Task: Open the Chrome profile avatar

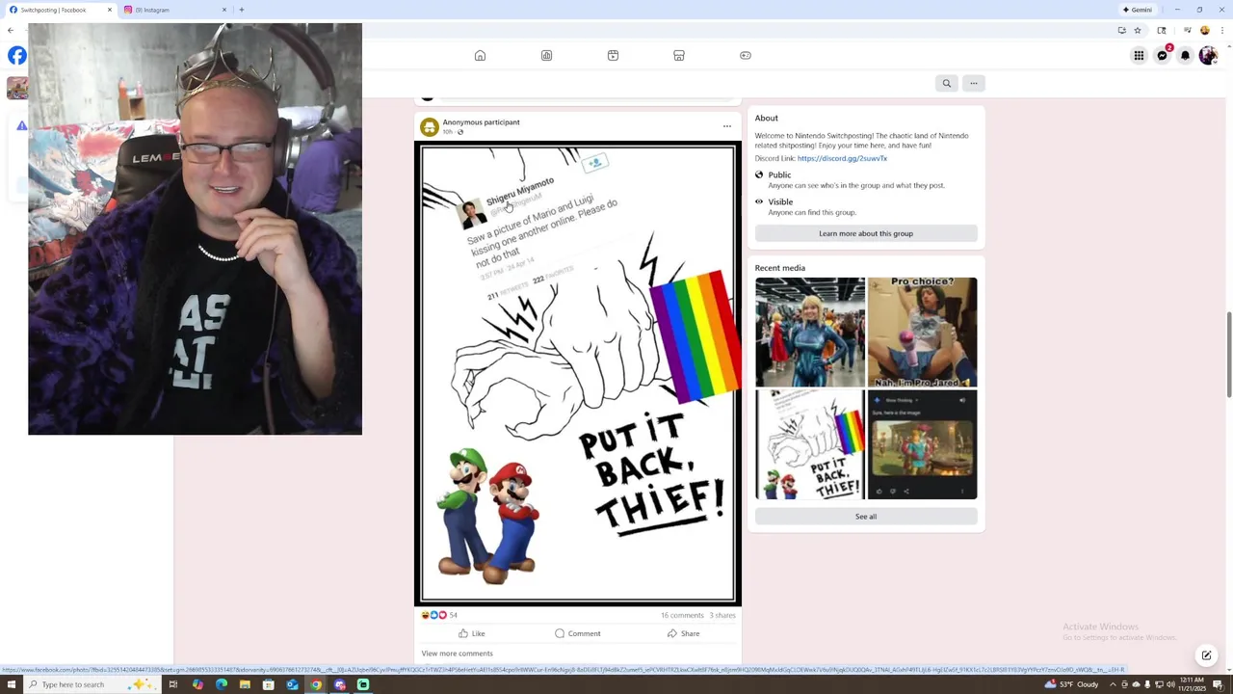Action: pyautogui.click(x=1204, y=30)
